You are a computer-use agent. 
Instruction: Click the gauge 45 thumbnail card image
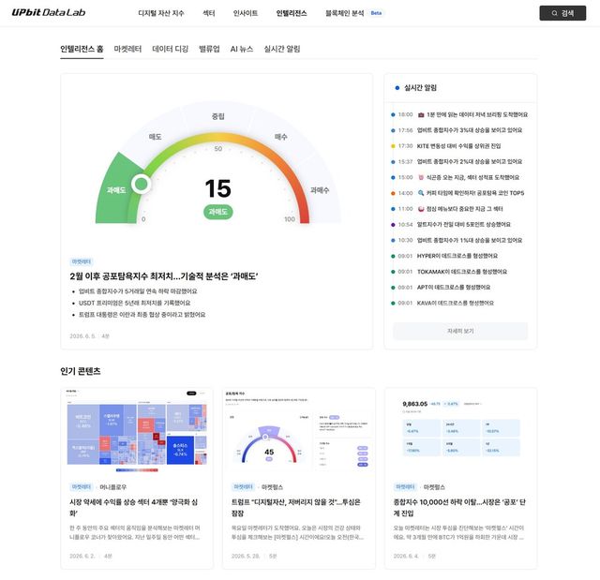pyautogui.click(x=298, y=431)
